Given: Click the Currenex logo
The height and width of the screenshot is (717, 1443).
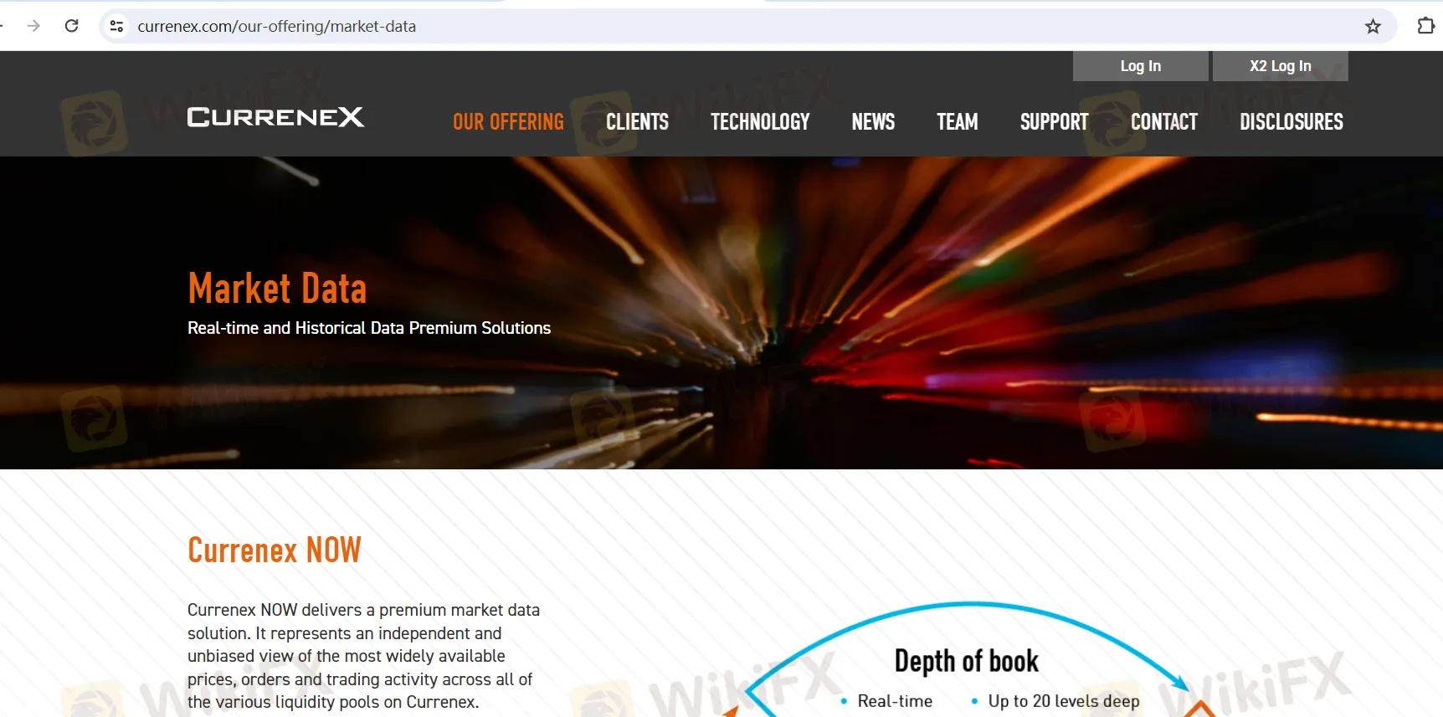Looking at the screenshot, I should pyautogui.click(x=275, y=117).
